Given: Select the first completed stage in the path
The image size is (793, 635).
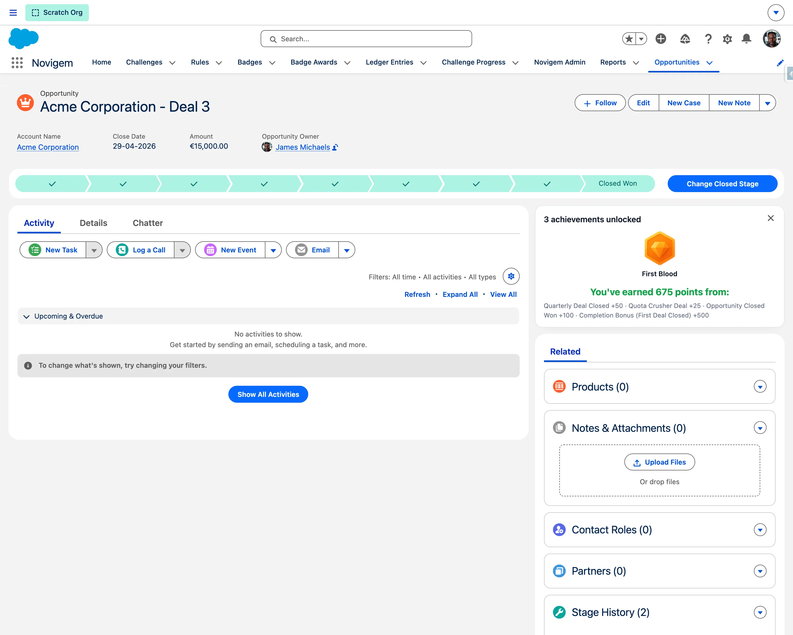Looking at the screenshot, I should (x=52, y=184).
